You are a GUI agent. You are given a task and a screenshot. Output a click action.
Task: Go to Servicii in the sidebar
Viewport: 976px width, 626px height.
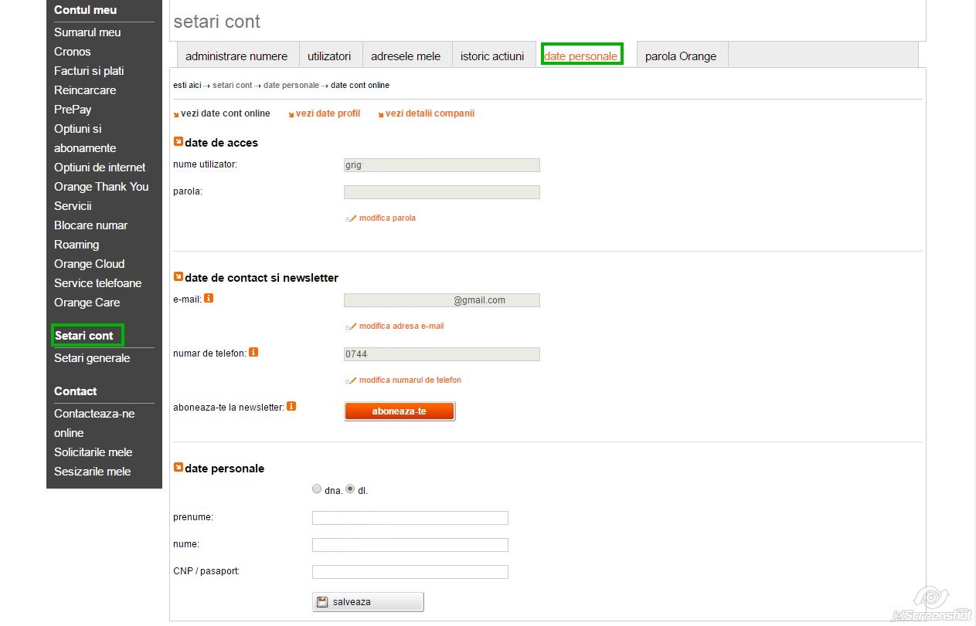tap(73, 206)
